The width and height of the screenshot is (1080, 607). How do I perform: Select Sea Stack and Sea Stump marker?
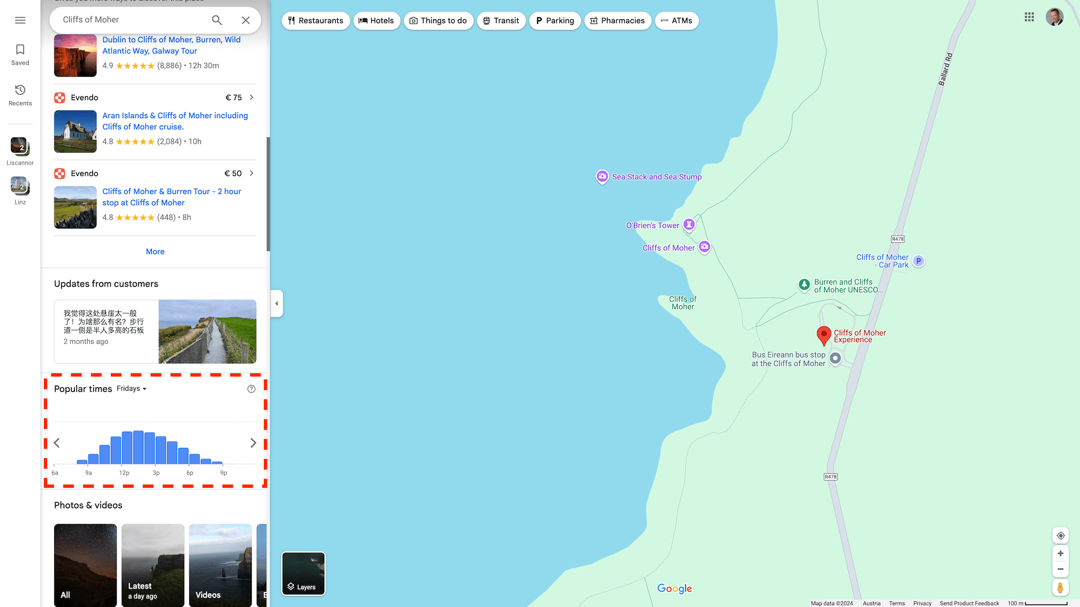coord(602,177)
